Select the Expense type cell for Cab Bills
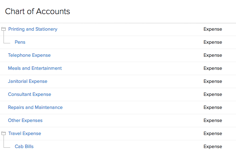This screenshot has height=153, width=236. tap(213, 147)
